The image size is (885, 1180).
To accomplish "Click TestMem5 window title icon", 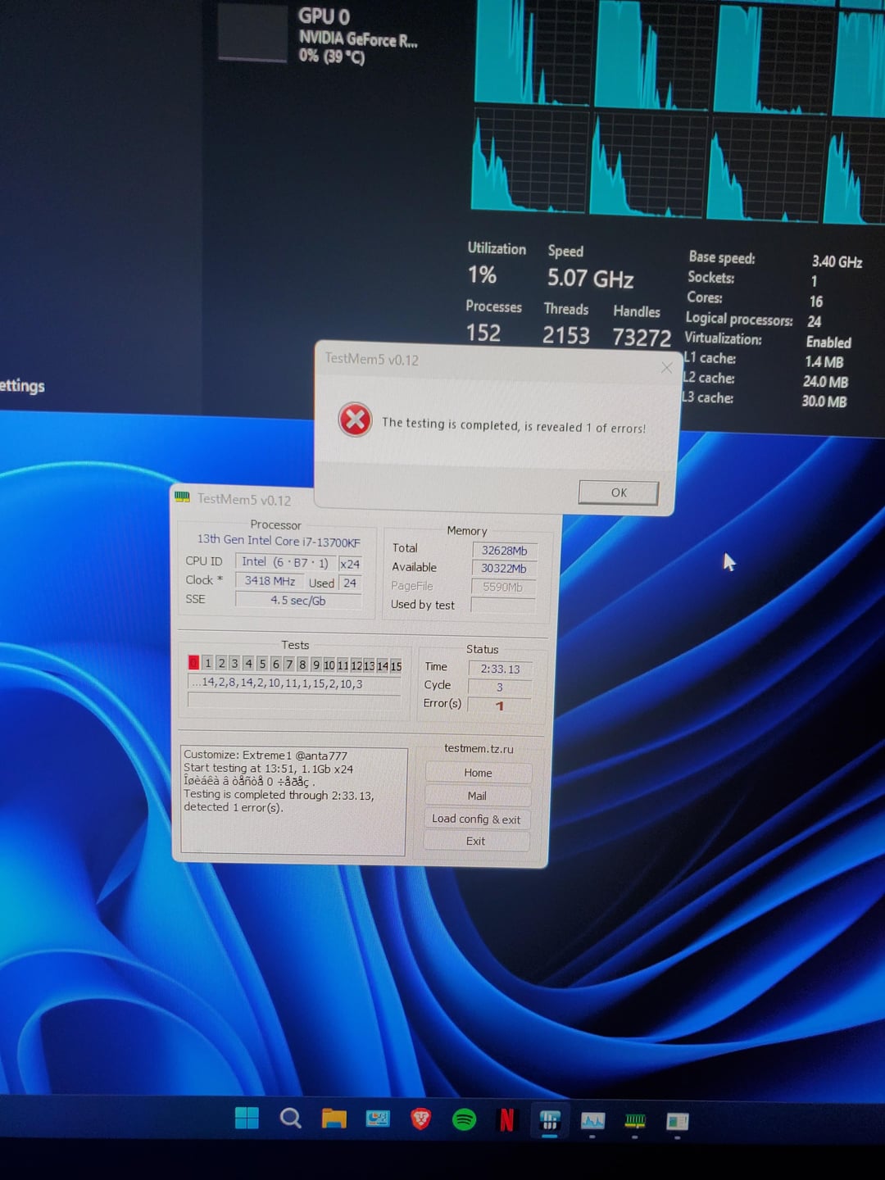I will (x=182, y=497).
